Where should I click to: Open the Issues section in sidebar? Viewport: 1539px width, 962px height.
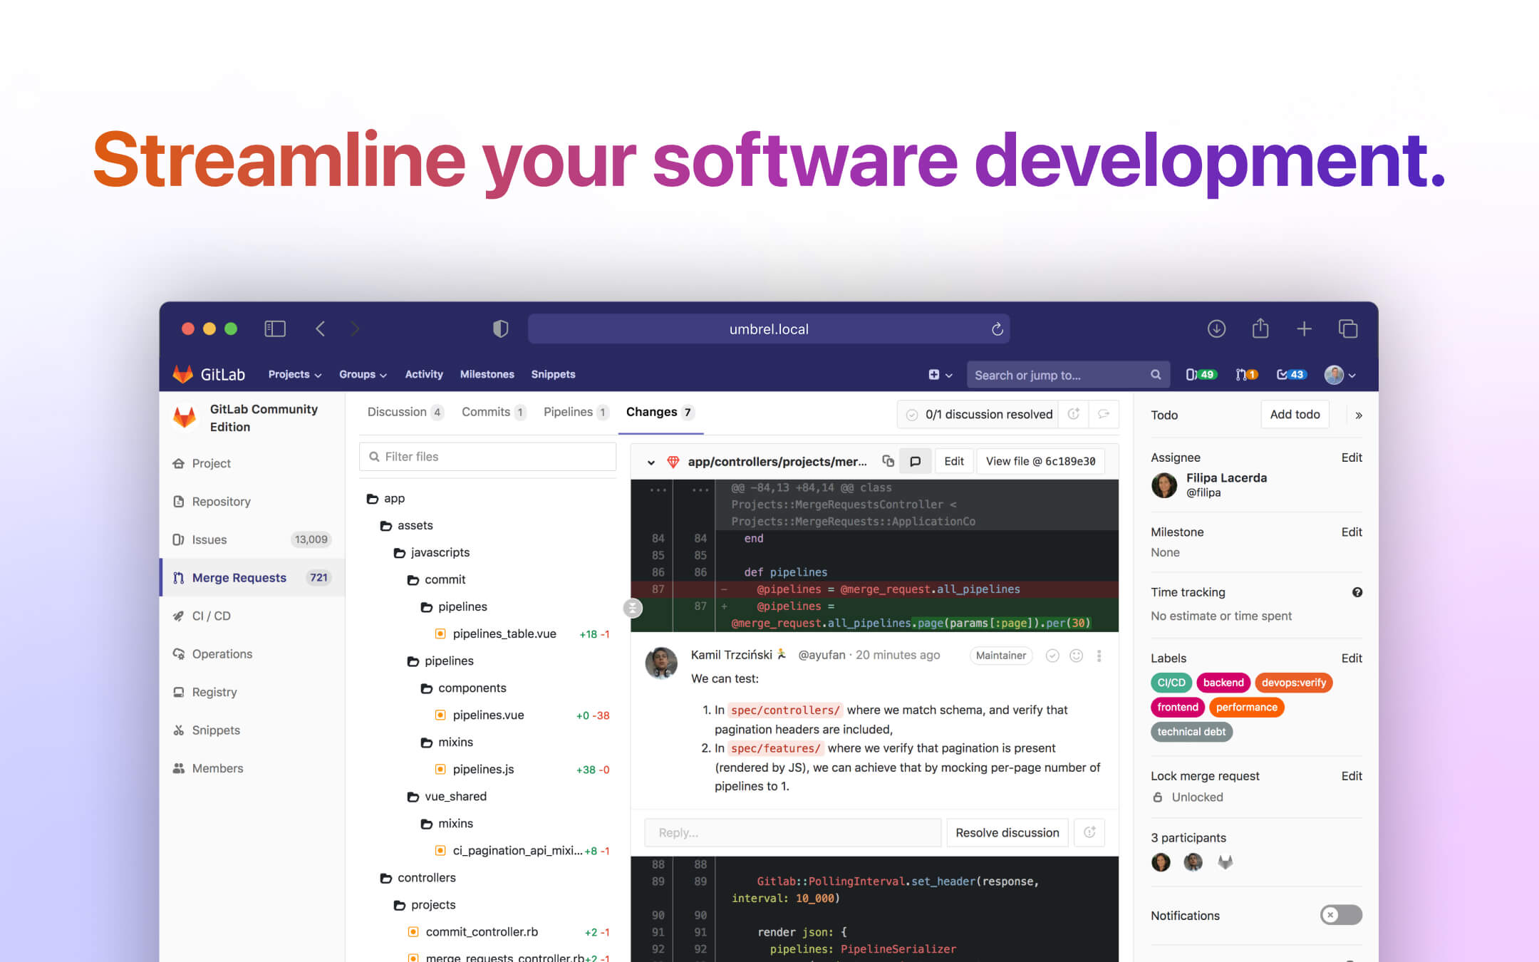209,539
